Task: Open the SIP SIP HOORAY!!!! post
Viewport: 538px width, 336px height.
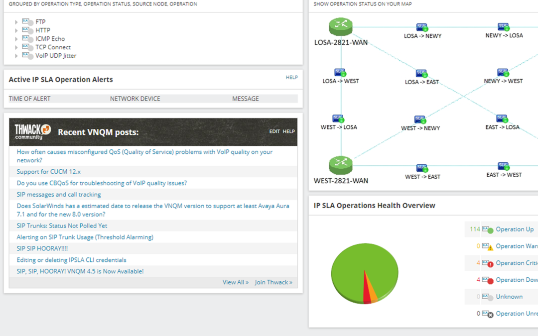Action: (x=42, y=248)
